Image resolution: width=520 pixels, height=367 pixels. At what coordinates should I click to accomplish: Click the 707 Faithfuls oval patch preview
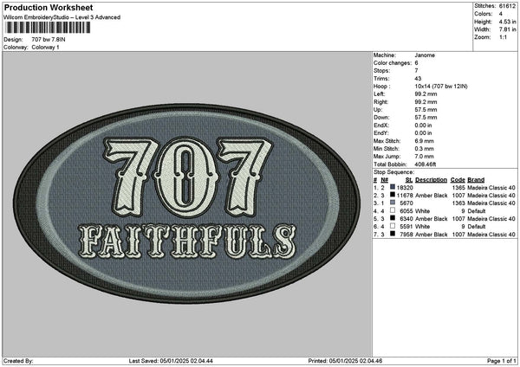pos(186,203)
